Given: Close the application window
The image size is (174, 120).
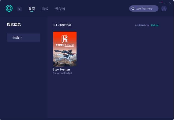Looking at the screenshot, I should pos(170,3).
